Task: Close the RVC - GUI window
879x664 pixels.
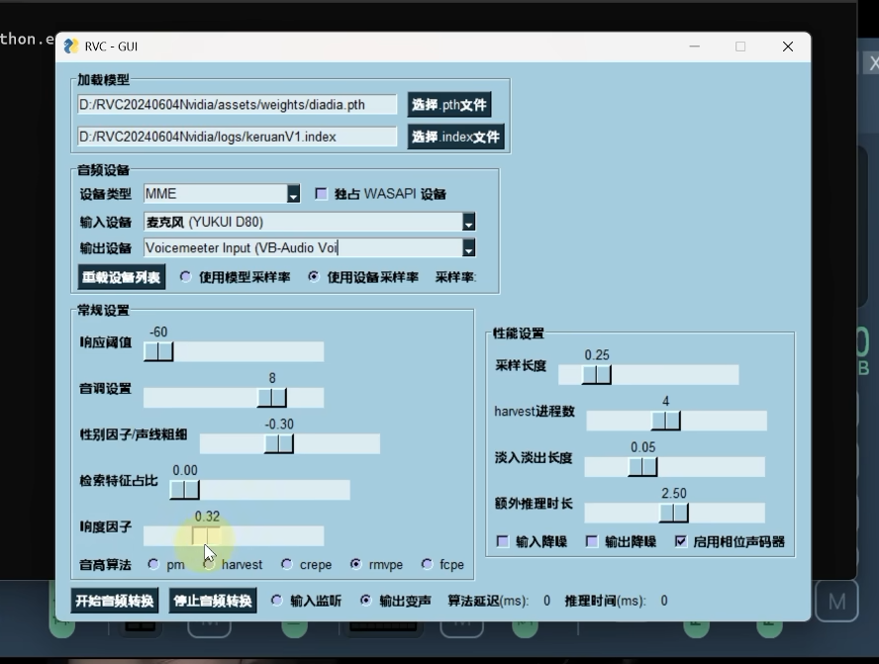Action: [788, 47]
